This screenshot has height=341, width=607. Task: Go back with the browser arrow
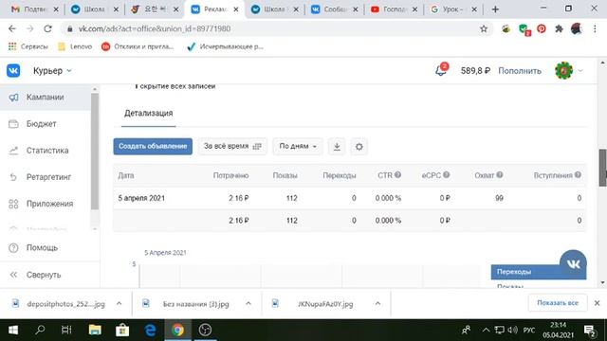(x=12, y=29)
